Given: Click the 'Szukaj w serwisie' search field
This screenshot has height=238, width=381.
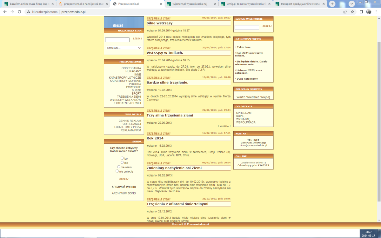Looking at the screenshot, I should click(x=247, y=28).
